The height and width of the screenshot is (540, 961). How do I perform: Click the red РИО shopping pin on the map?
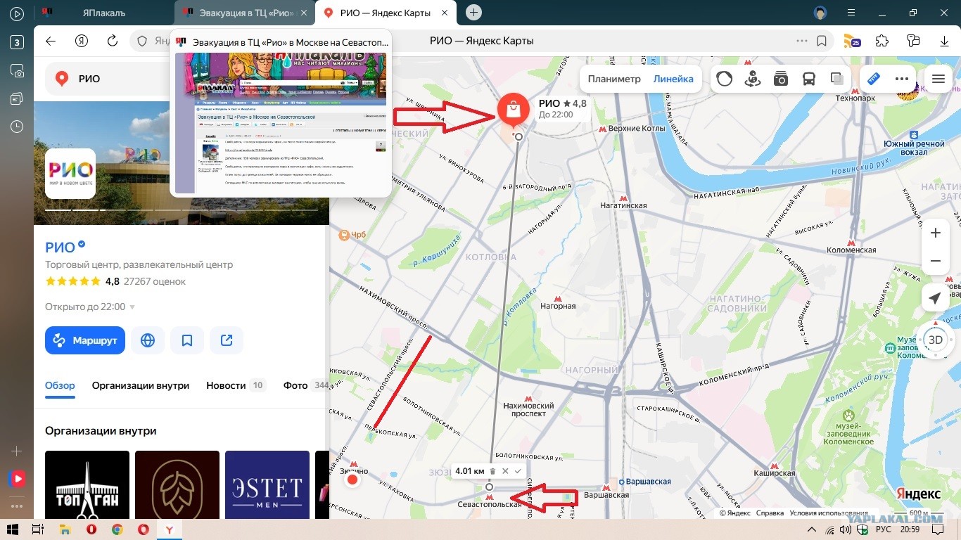[513, 111]
